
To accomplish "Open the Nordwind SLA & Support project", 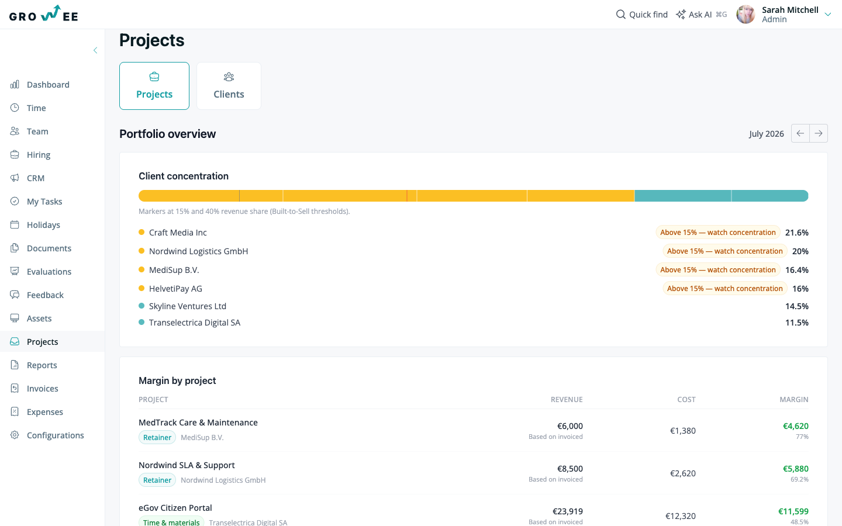I will [x=187, y=465].
